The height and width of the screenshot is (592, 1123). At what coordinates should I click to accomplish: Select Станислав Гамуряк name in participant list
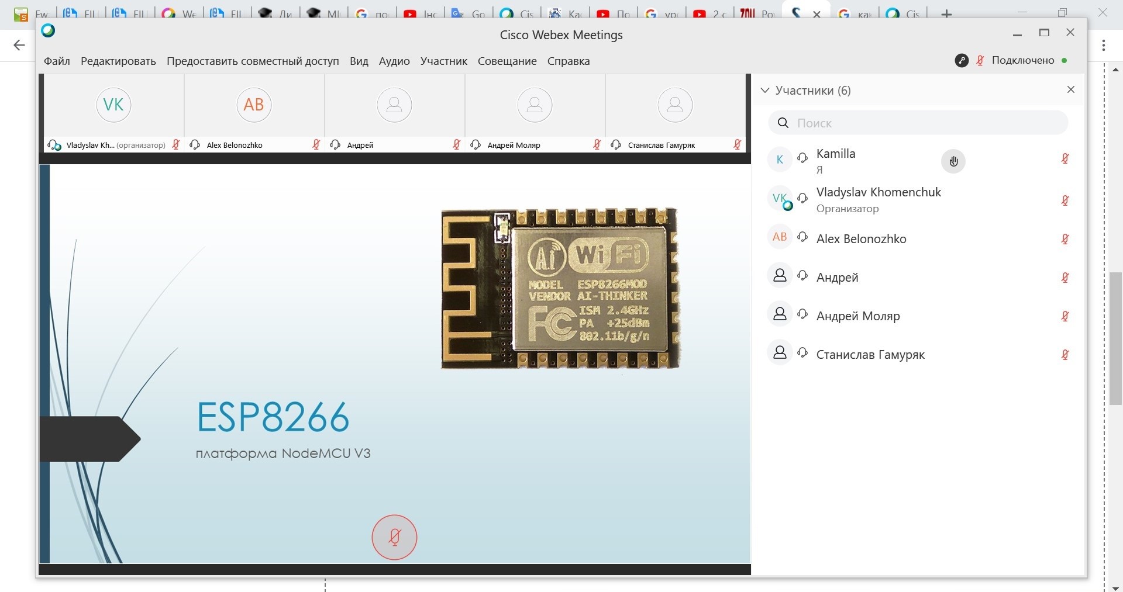coord(870,354)
